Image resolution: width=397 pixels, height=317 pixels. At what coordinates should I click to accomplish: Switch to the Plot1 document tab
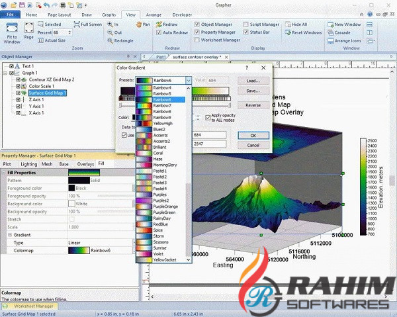[x=161, y=57]
